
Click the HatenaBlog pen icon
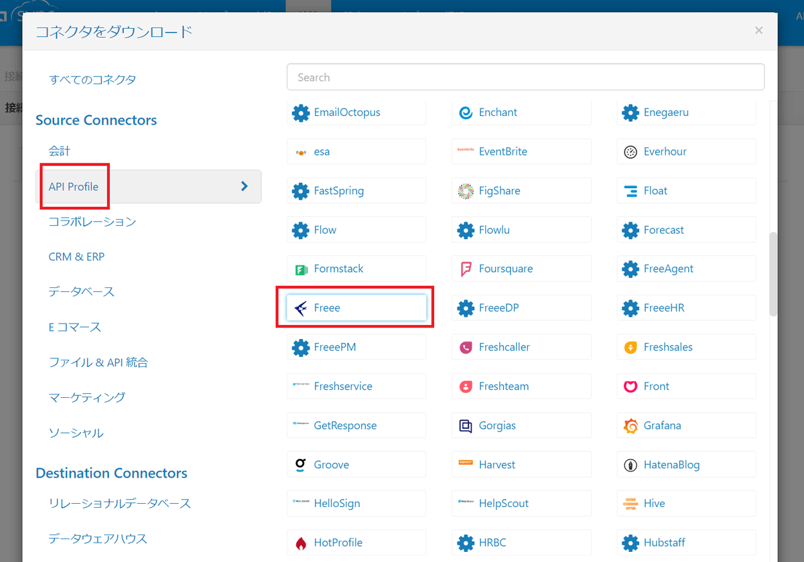630,465
